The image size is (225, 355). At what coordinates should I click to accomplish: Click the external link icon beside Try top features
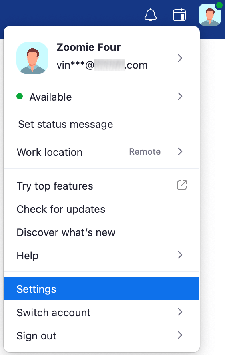click(x=182, y=185)
